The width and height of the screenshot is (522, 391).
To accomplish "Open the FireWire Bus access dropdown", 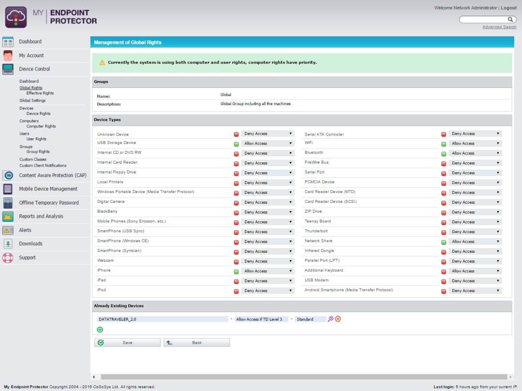I will click(475, 163).
